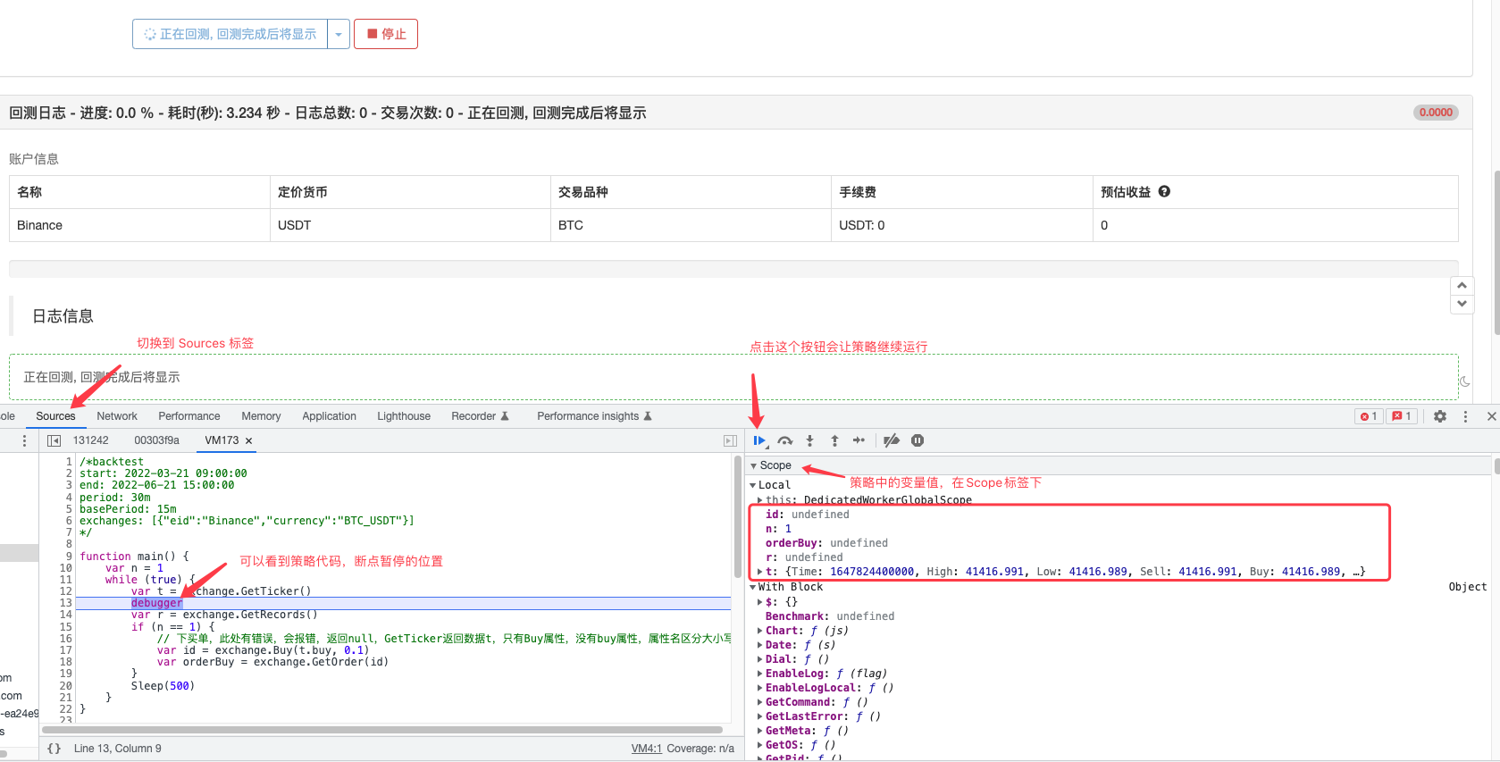Click the orderBuy: undefined variable

(826, 543)
